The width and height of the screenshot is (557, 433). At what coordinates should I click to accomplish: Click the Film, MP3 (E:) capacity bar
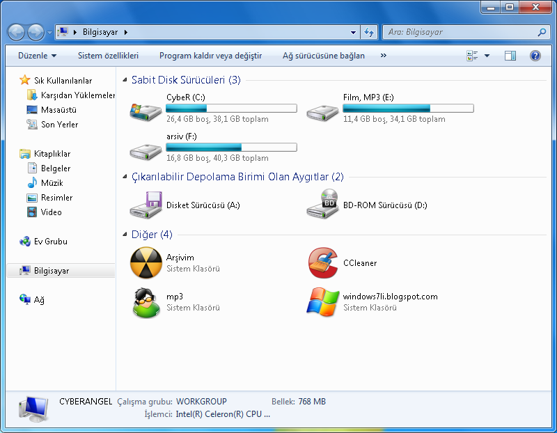point(408,109)
